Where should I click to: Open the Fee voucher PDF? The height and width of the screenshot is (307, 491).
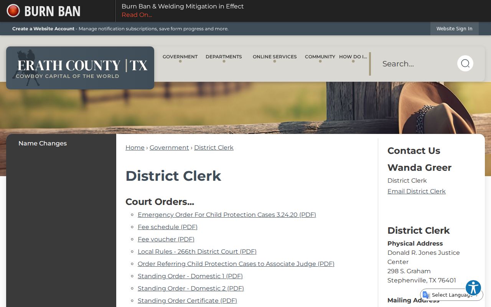(166, 239)
